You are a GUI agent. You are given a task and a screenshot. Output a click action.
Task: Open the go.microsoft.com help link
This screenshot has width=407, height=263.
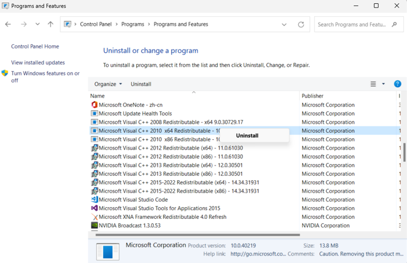(258, 254)
